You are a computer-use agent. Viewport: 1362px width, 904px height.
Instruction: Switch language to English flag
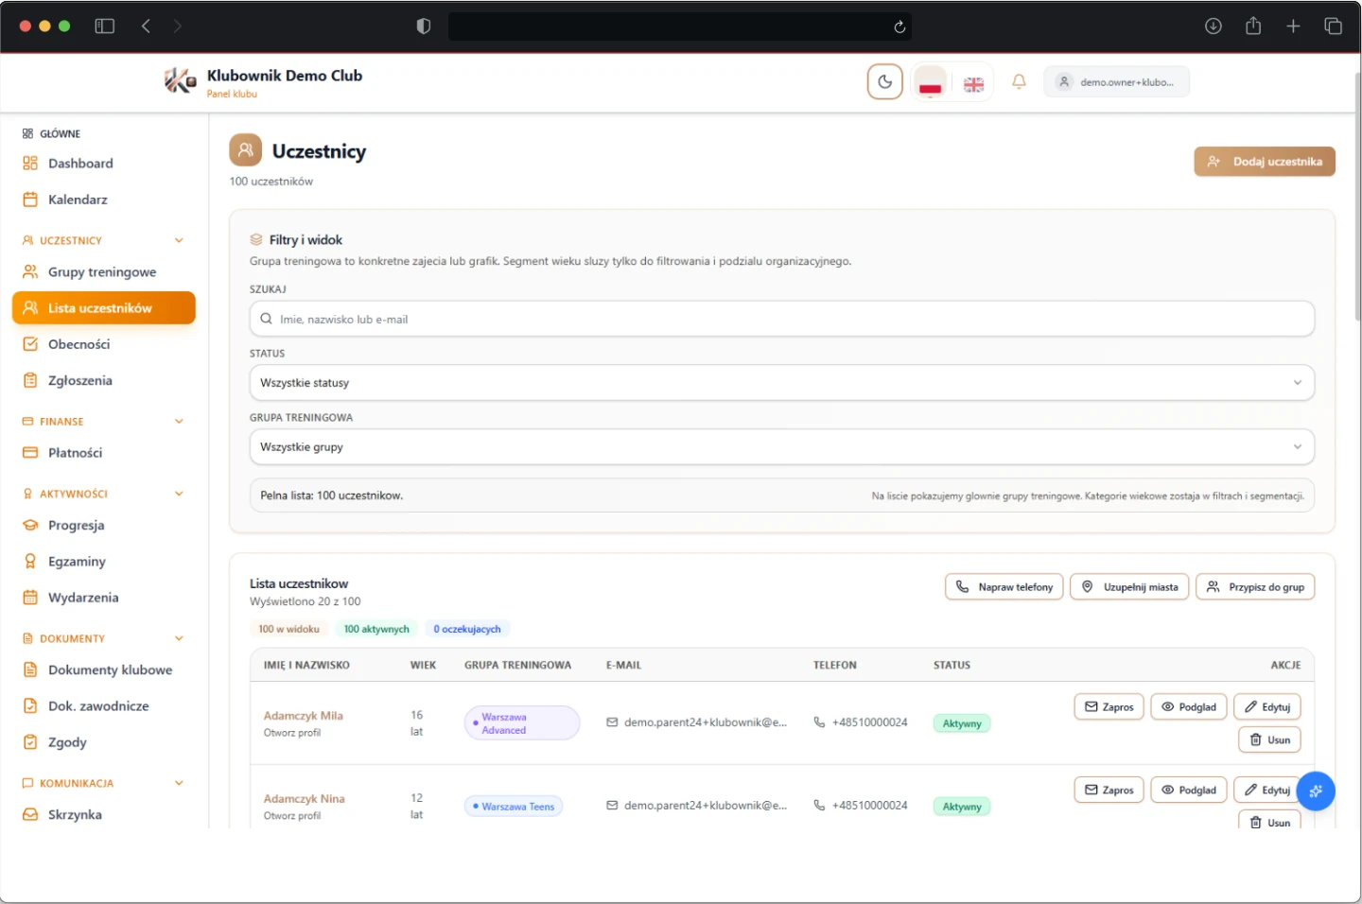[x=973, y=84]
